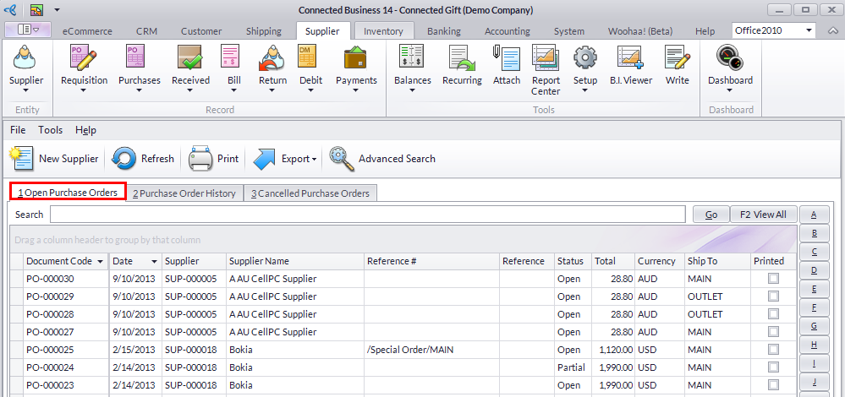Click the Attach paperclip icon
This screenshot has width=845, height=397.
click(x=507, y=58)
